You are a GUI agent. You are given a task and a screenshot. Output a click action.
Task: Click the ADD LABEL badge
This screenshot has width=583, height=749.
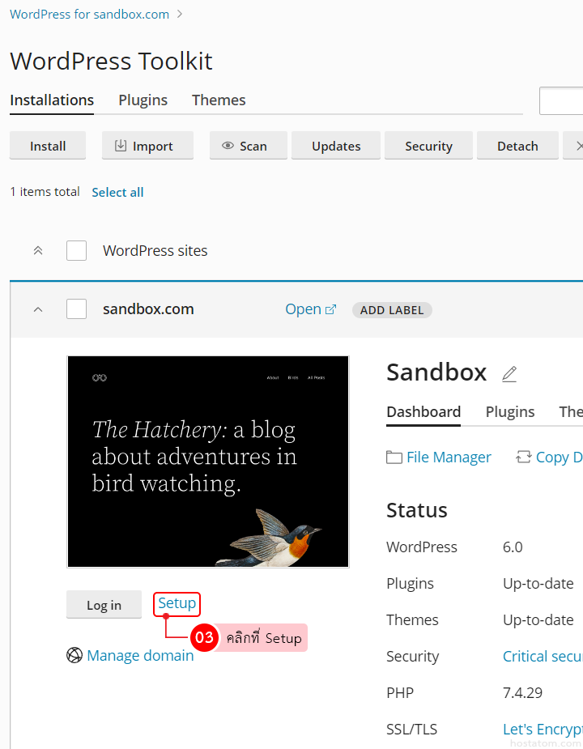[x=392, y=310]
